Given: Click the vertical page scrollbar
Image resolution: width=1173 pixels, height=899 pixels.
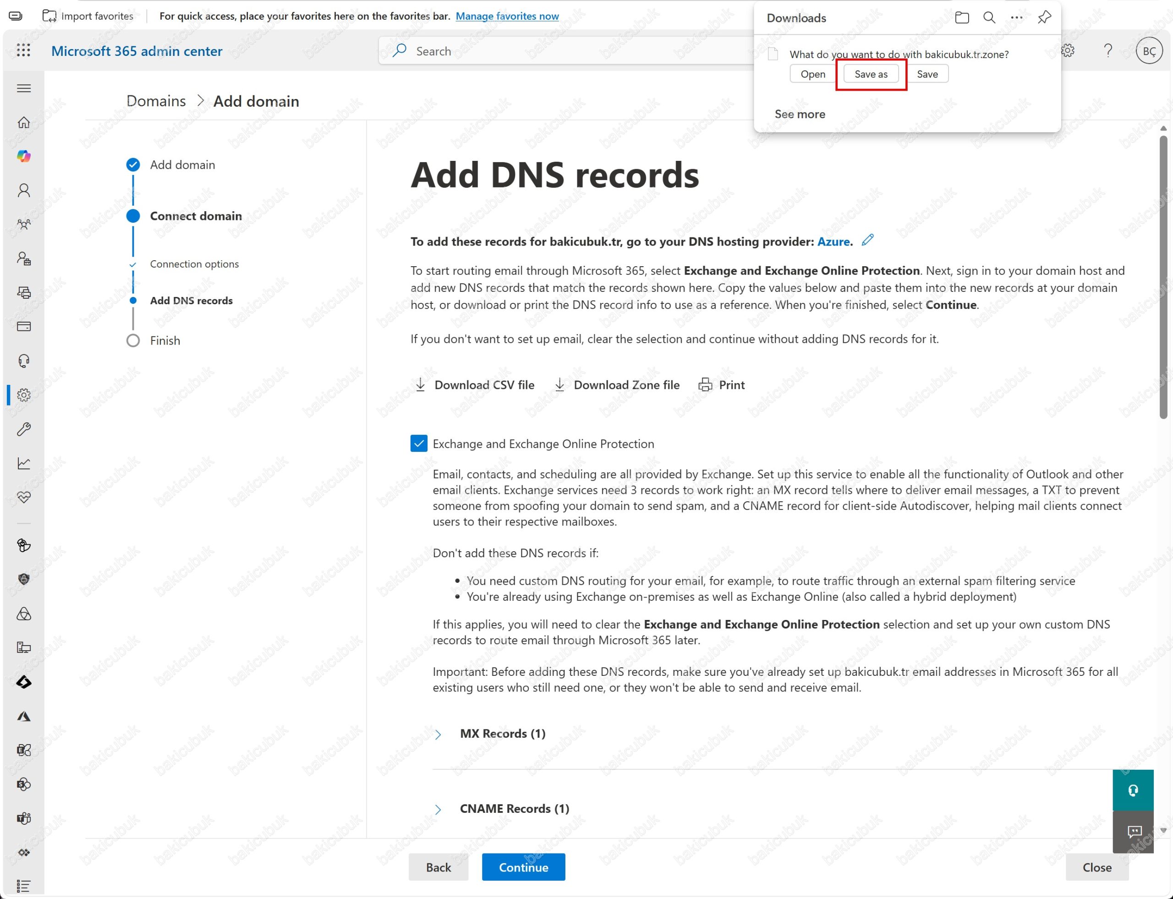Looking at the screenshot, I should point(1163,278).
